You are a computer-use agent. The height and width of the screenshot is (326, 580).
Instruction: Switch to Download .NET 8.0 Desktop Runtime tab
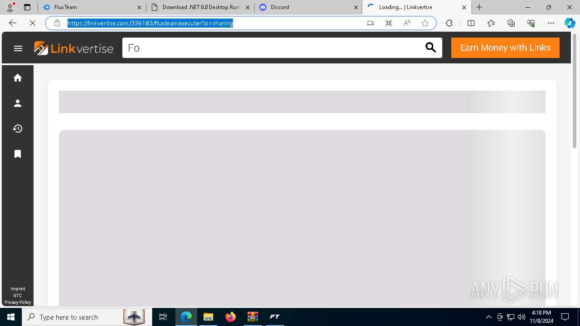200,7
